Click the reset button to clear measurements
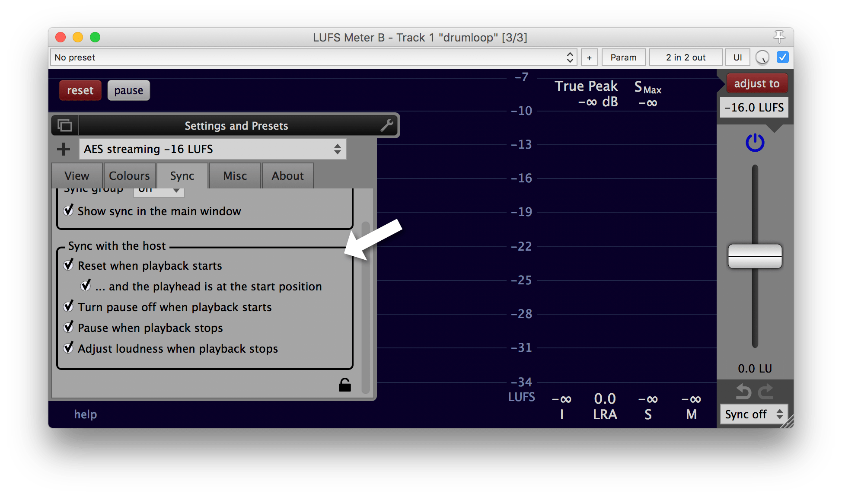The image size is (842, 497). [79, 90]
